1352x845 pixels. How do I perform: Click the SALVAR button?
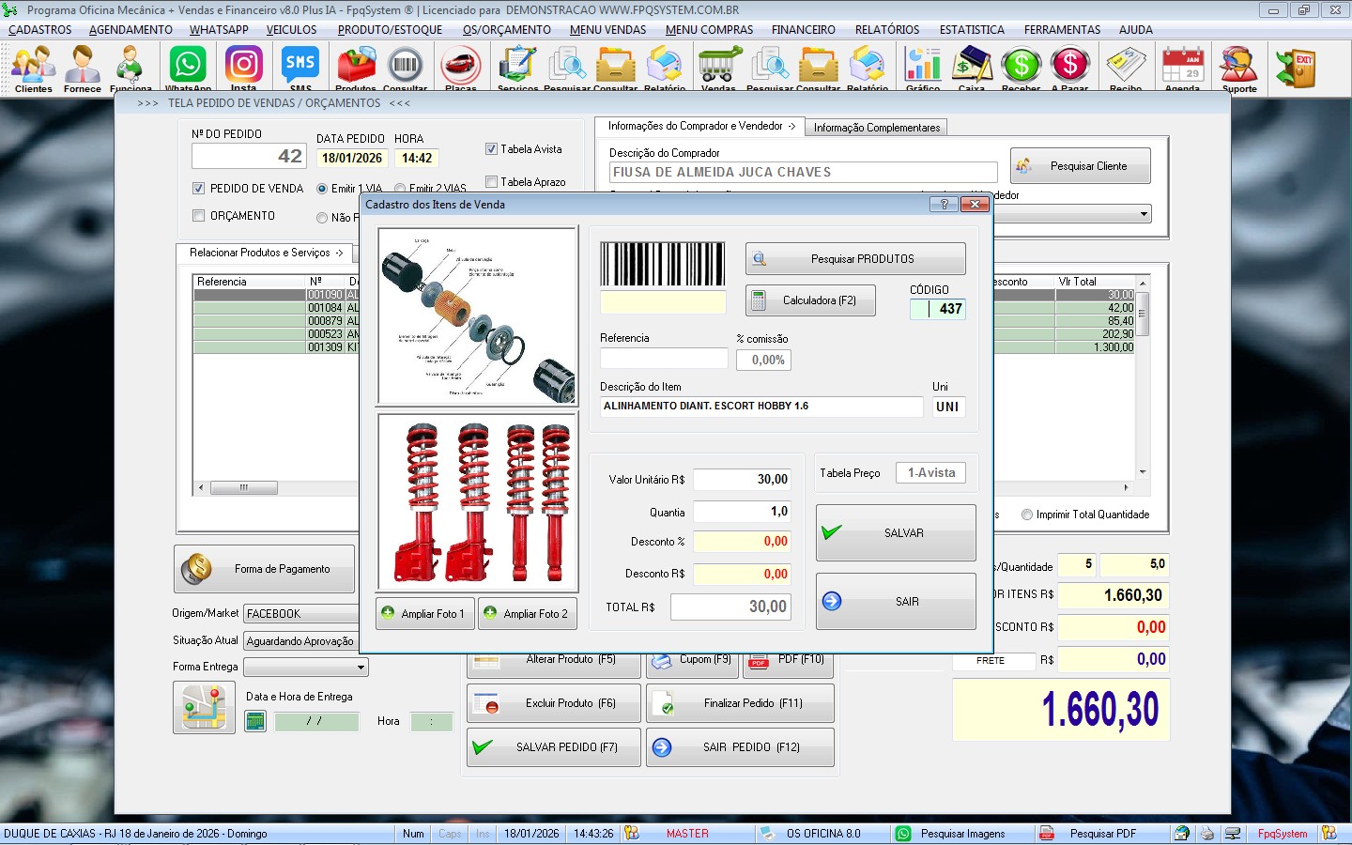point(896,533)
